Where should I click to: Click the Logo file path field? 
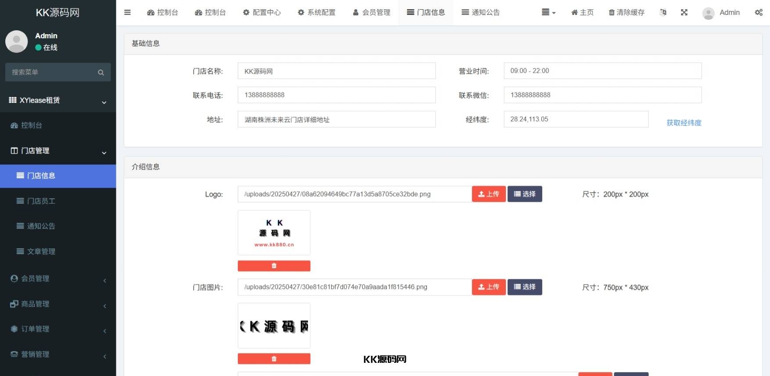tap(355, 194)
